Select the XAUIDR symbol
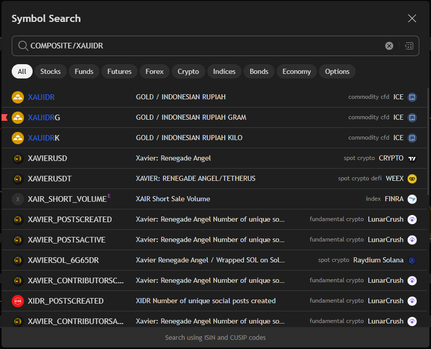 tap(41, 97)
